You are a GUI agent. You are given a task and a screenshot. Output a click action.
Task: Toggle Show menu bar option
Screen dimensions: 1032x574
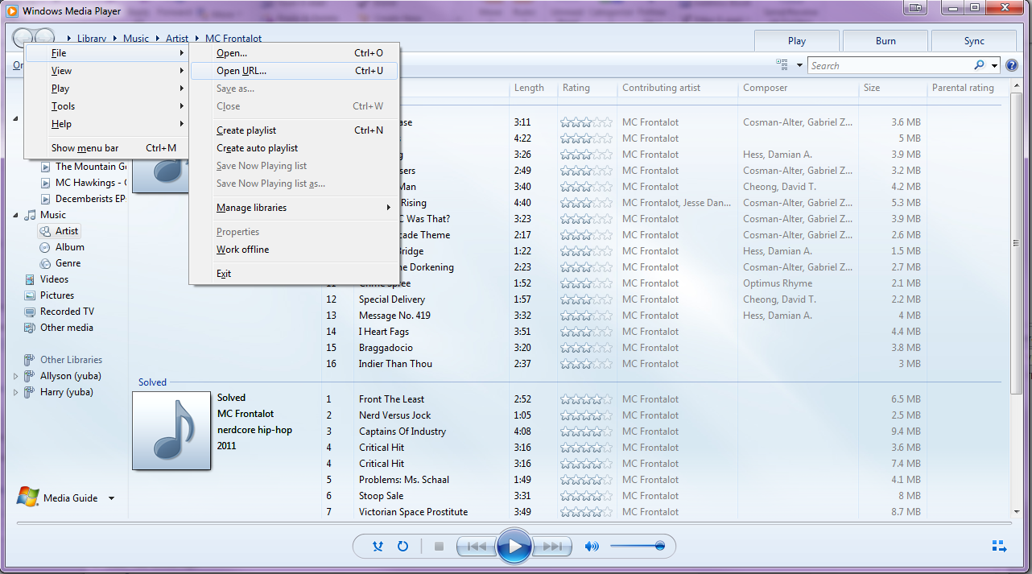[107, 148]
